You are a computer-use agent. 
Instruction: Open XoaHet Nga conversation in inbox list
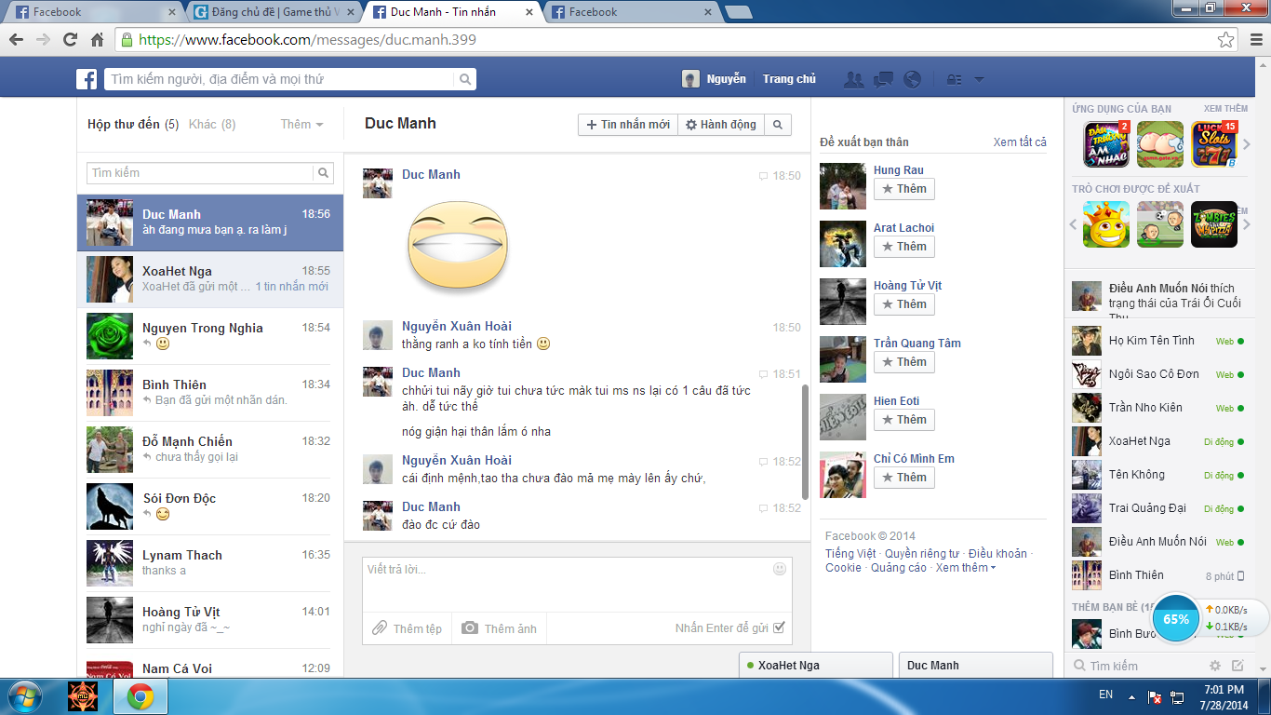210,279
